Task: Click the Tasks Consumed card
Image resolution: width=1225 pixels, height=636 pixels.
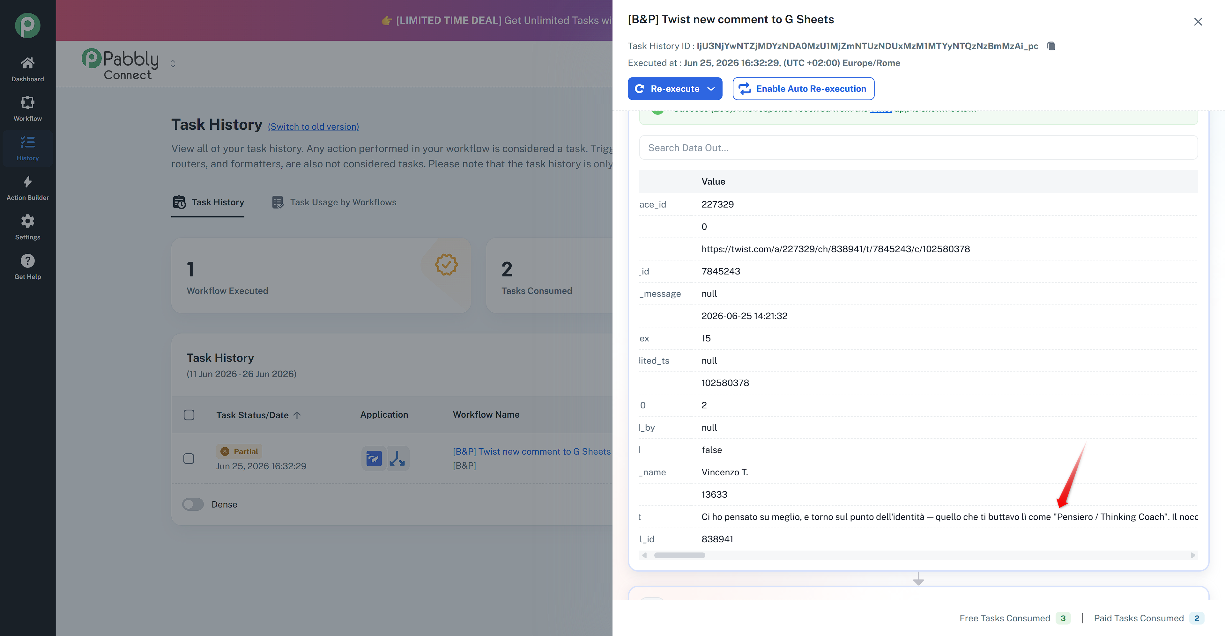Action: (549, 276)
